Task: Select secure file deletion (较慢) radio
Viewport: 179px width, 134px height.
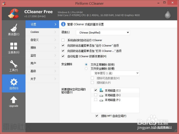Action: (x=86, y=69)
